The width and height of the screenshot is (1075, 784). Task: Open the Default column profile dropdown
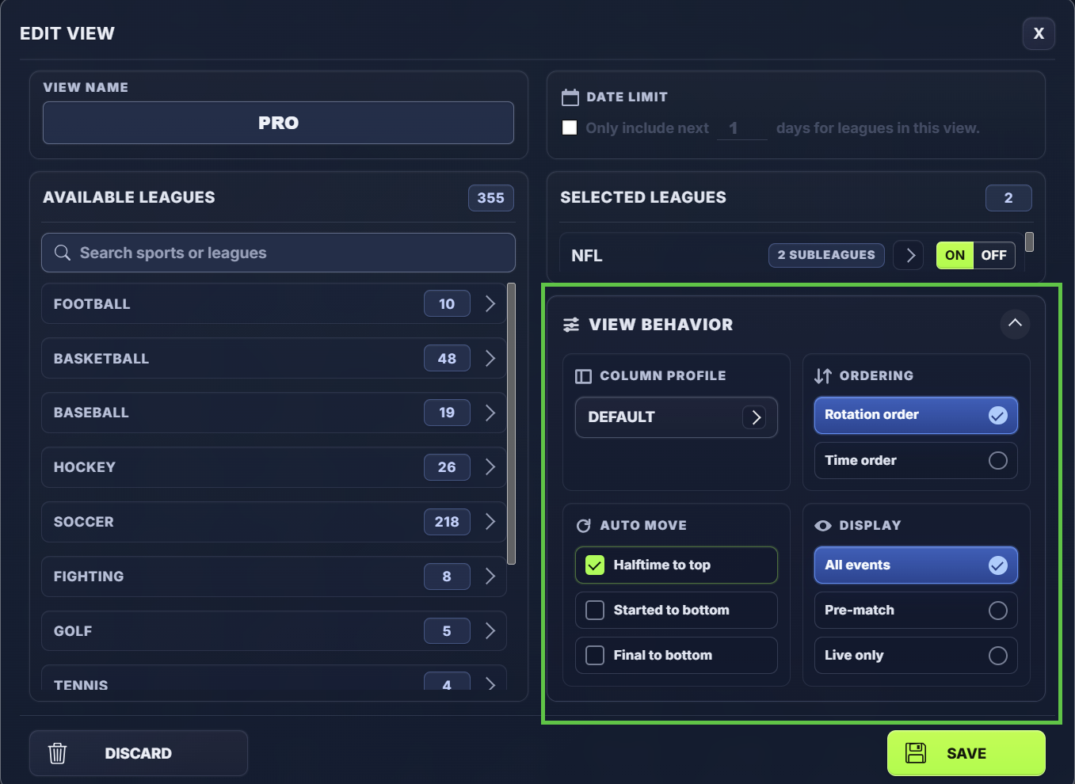[x=677, y=417]
